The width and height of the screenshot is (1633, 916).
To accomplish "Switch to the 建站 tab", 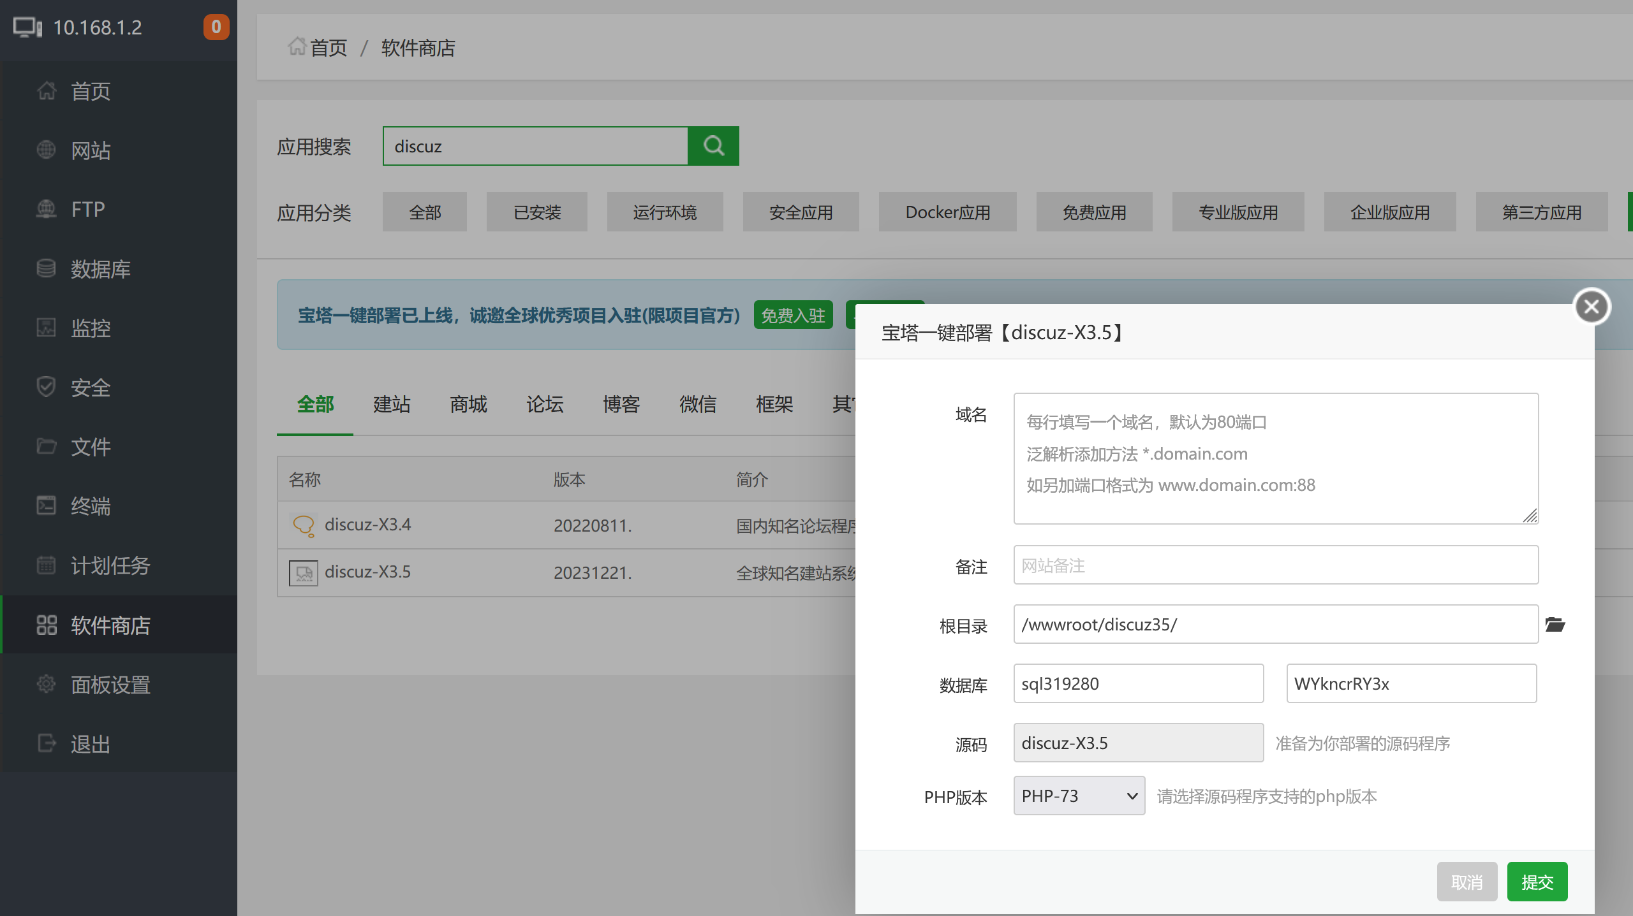I will tap(392, 404).
